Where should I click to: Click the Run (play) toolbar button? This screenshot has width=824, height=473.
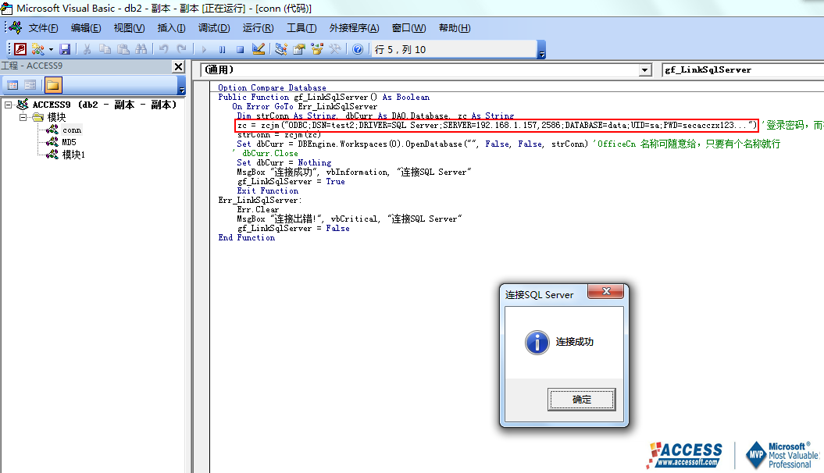click(x=204, y=49)
